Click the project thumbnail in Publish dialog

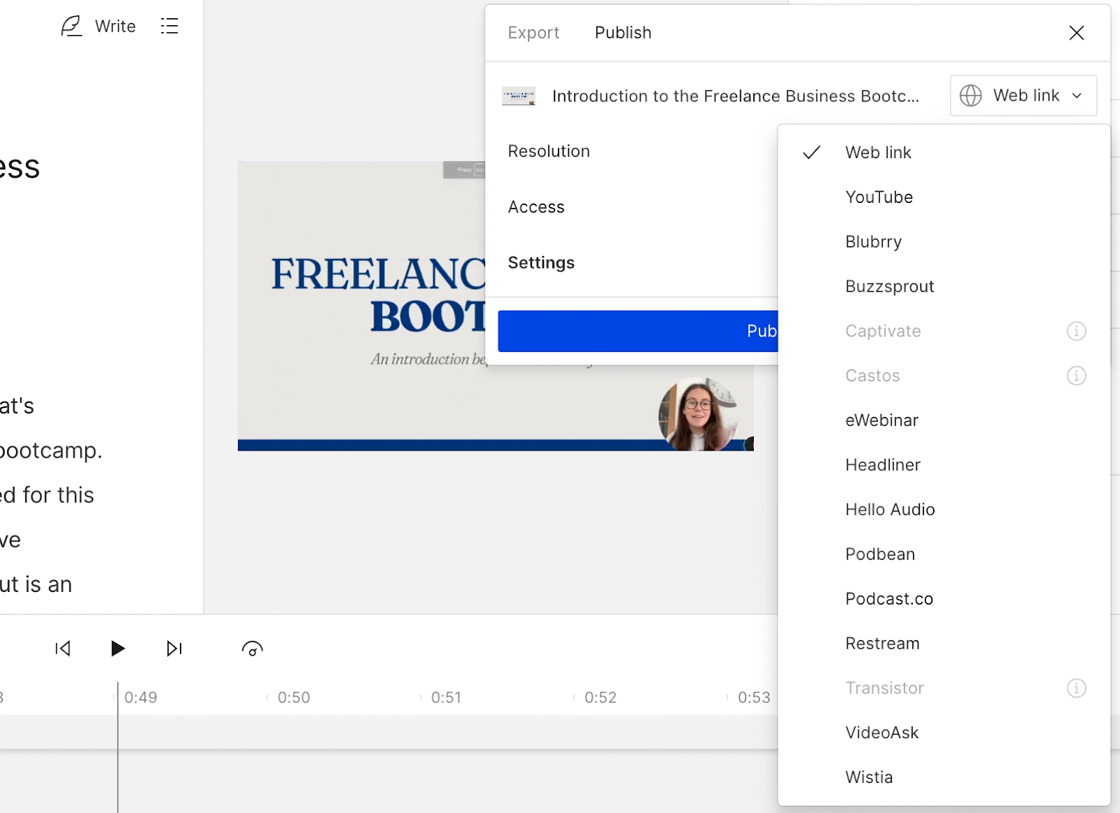[519, 96]
